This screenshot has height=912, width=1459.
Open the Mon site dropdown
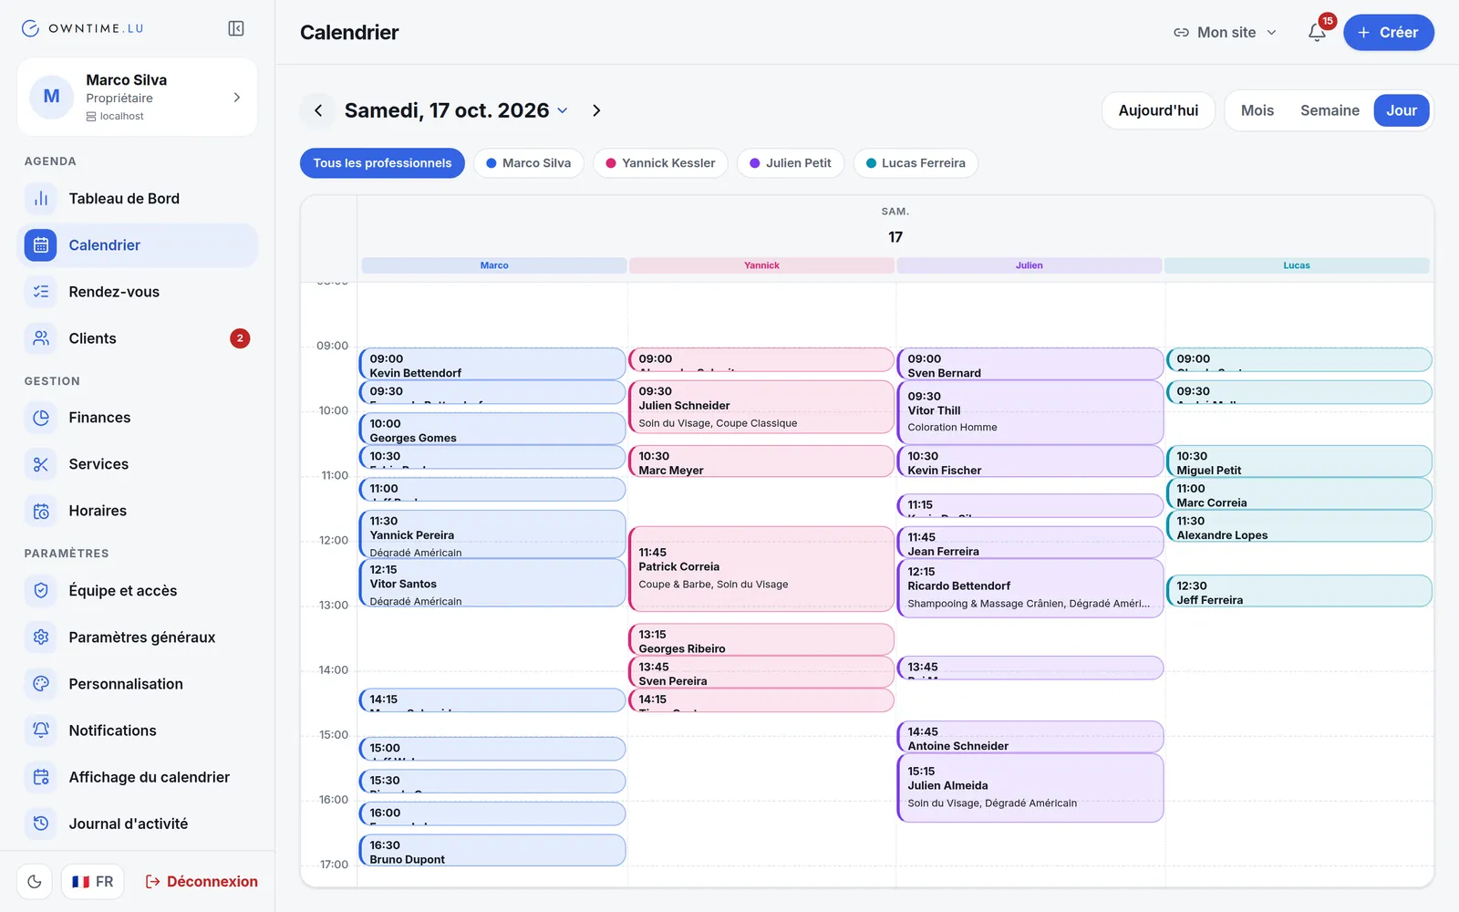click(1225, 32)
